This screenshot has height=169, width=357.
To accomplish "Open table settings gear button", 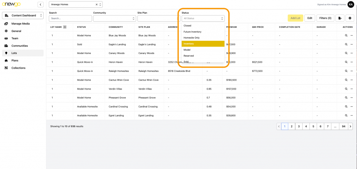I will [x=350, y=18].
